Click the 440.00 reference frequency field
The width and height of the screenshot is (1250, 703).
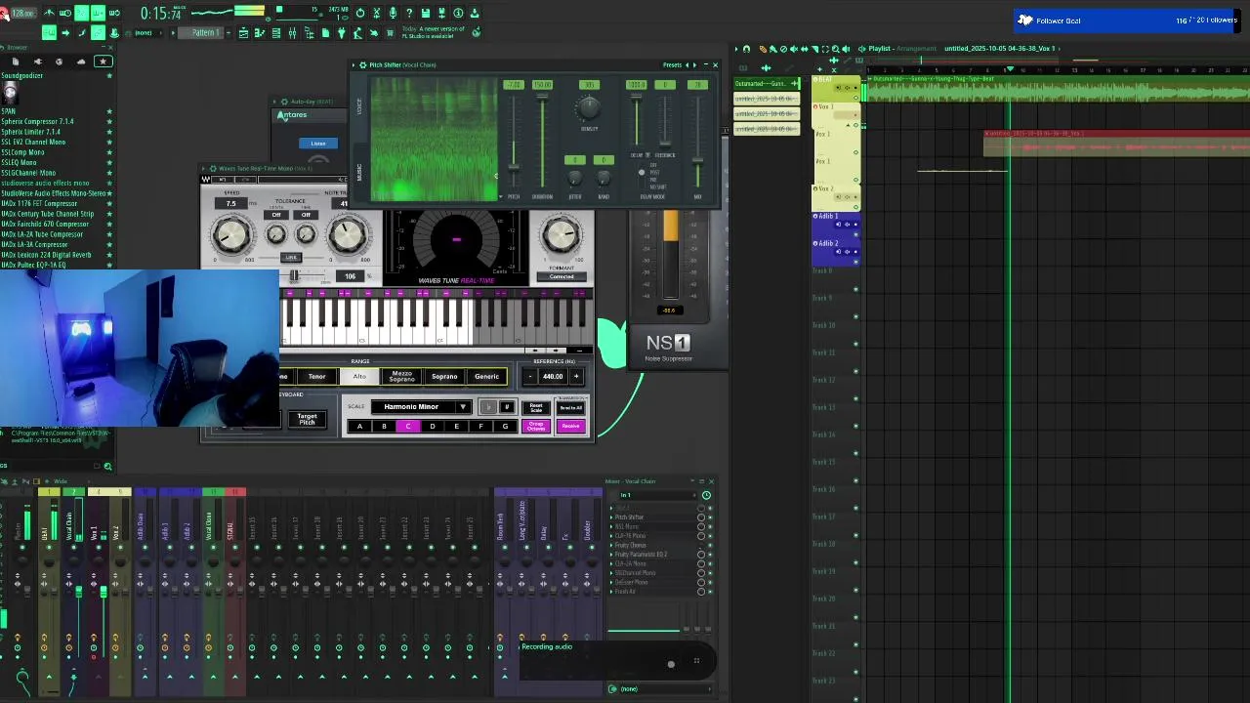(x=553, y=377)
